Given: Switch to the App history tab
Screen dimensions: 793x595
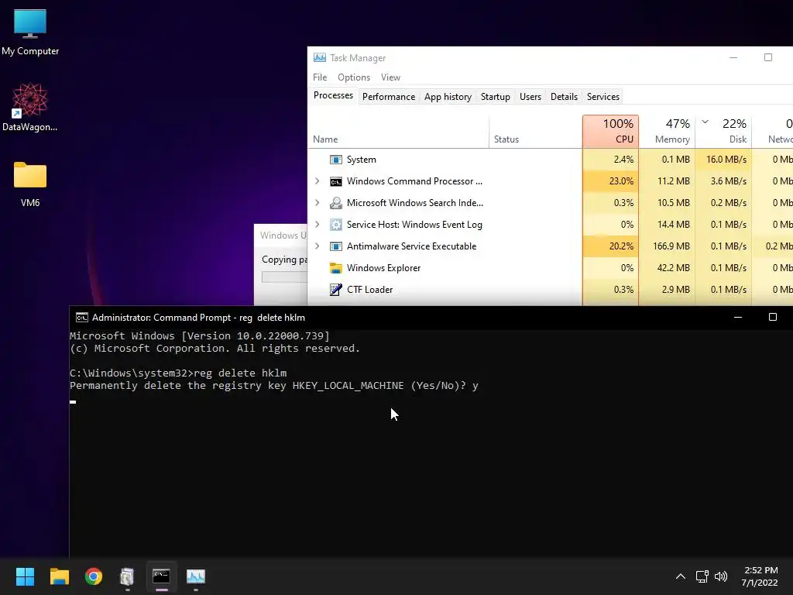Looking at the screenshot, I should [x=448, y=97].
